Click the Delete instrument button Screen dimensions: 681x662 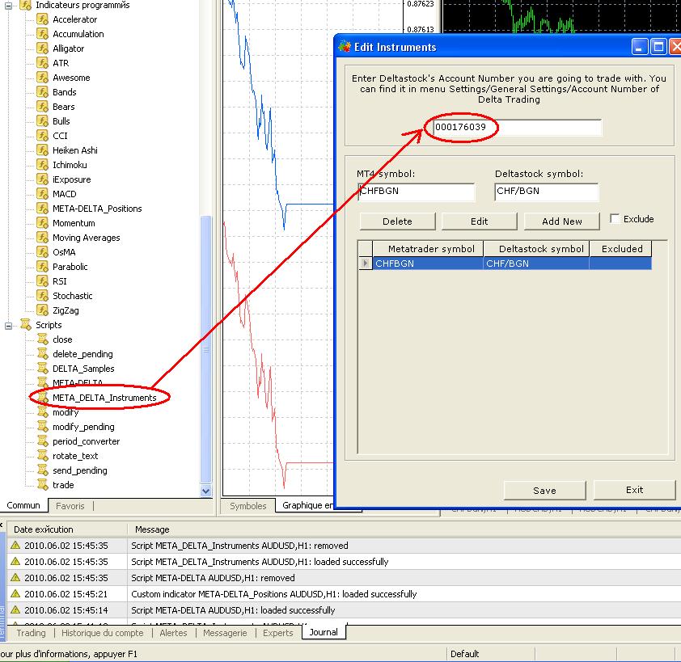coord(397,221)
